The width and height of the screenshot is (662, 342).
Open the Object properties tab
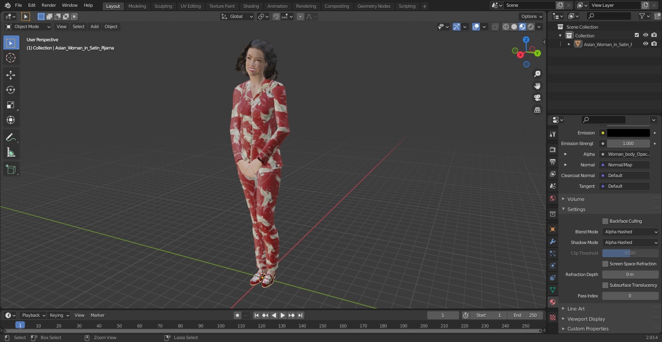[552, 229]
